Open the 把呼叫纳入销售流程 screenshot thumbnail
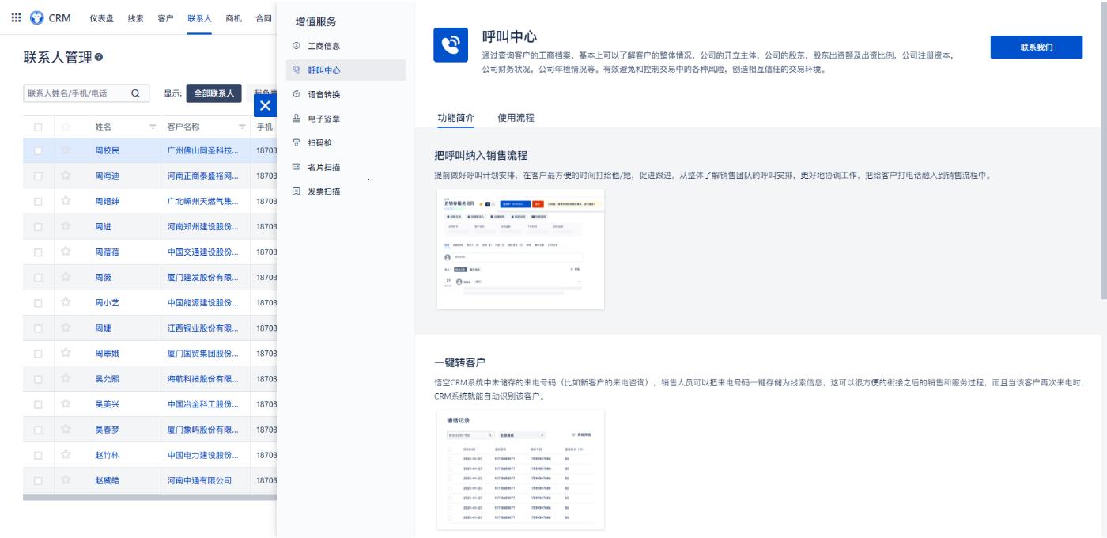Image resolution: width=1107 pixels, height=538 pixels. click(520, 250)
